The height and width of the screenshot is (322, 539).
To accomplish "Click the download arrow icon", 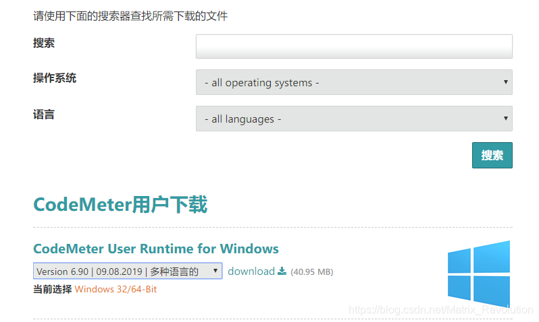I will (282, 271).
